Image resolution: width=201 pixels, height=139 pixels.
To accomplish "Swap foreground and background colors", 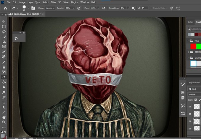I will point(5,132).
